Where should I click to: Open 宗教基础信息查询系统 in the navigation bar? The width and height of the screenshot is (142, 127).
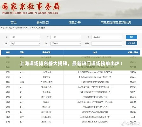(x=116, y=23)
